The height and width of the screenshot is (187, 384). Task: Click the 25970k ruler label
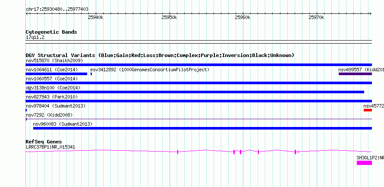tap(316, 17)
